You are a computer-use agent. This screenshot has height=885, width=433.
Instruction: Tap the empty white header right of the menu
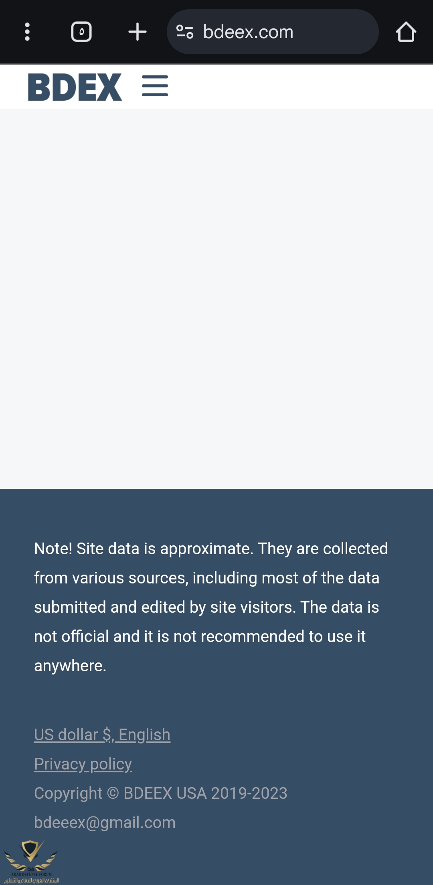[301, 87]
